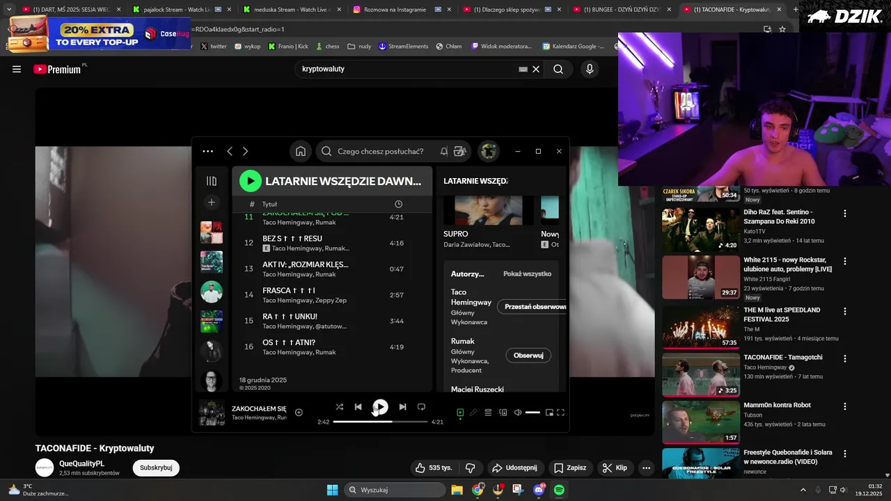This screenshot has height=501, width=891.
Task: Skip to next track in Spotify
Action: point(402,407)
